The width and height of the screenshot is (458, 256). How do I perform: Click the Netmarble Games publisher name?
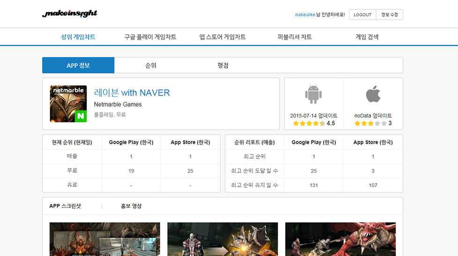118,104
